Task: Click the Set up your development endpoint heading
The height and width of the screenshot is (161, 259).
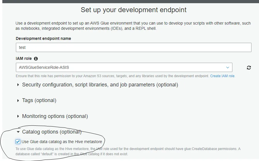Action: (x=134, y=10)
